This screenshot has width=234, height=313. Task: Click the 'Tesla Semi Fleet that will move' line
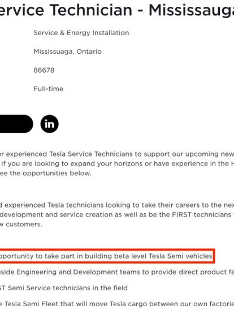[x=117, y=304]
